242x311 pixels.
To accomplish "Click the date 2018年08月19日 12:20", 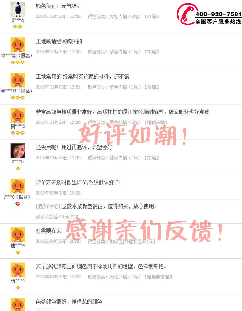I will coord(58,277).
